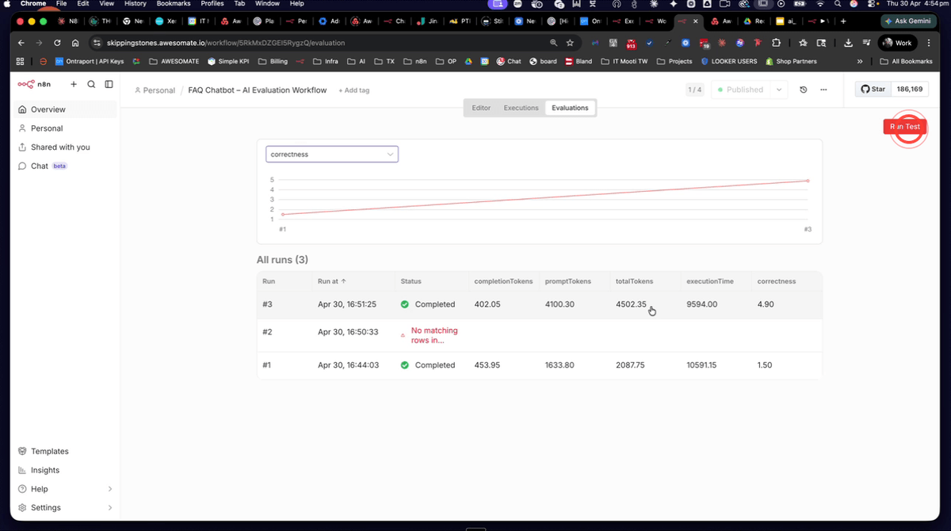Click the Work profile button
Screen dimensions: 951x531
(x=897, y=43)
